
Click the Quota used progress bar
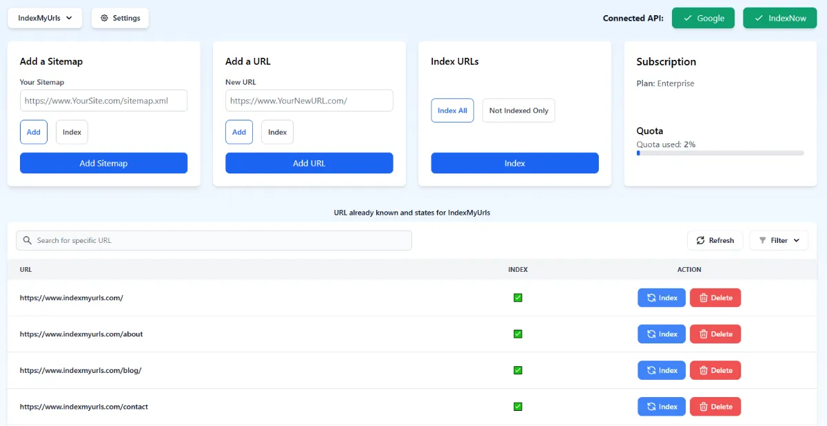pos(720,153)
